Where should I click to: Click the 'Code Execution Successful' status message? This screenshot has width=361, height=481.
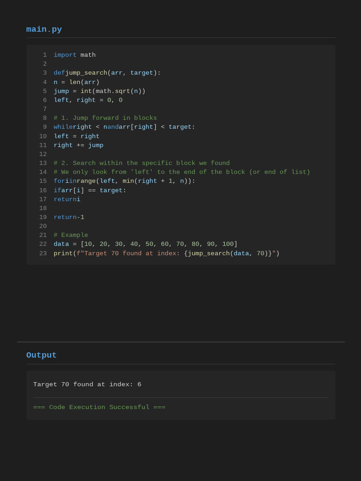[x=99, y=407]
